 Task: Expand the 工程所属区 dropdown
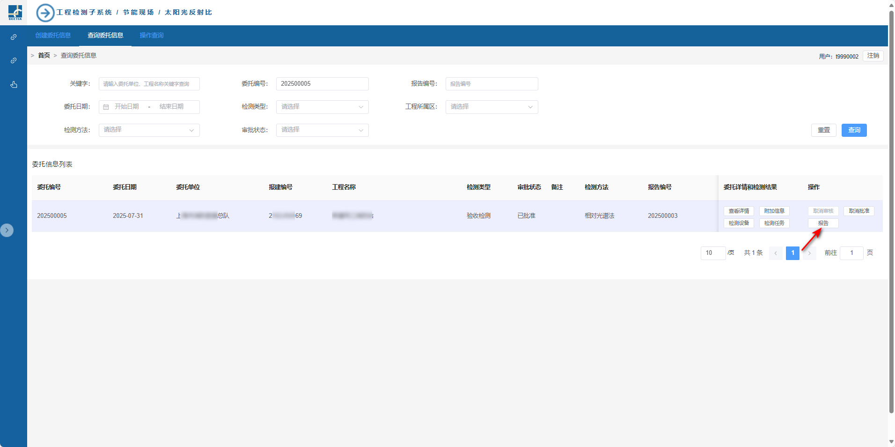click(492, 107)
